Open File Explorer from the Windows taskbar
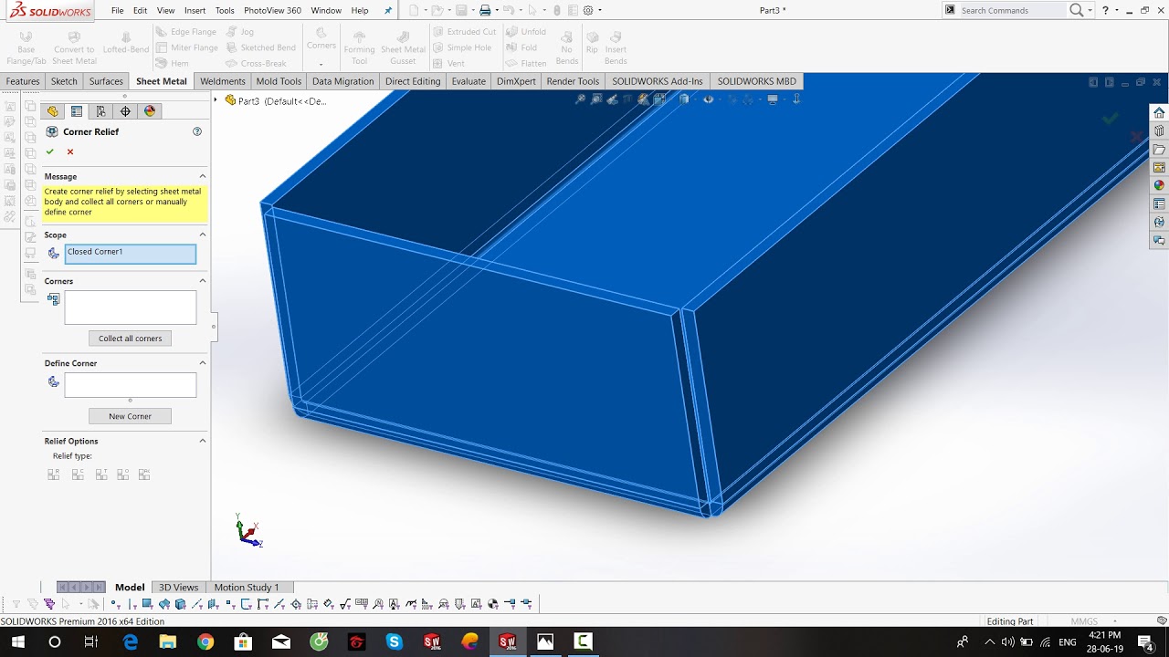This screenshot has height=657, width=1169. coord(168,642)
